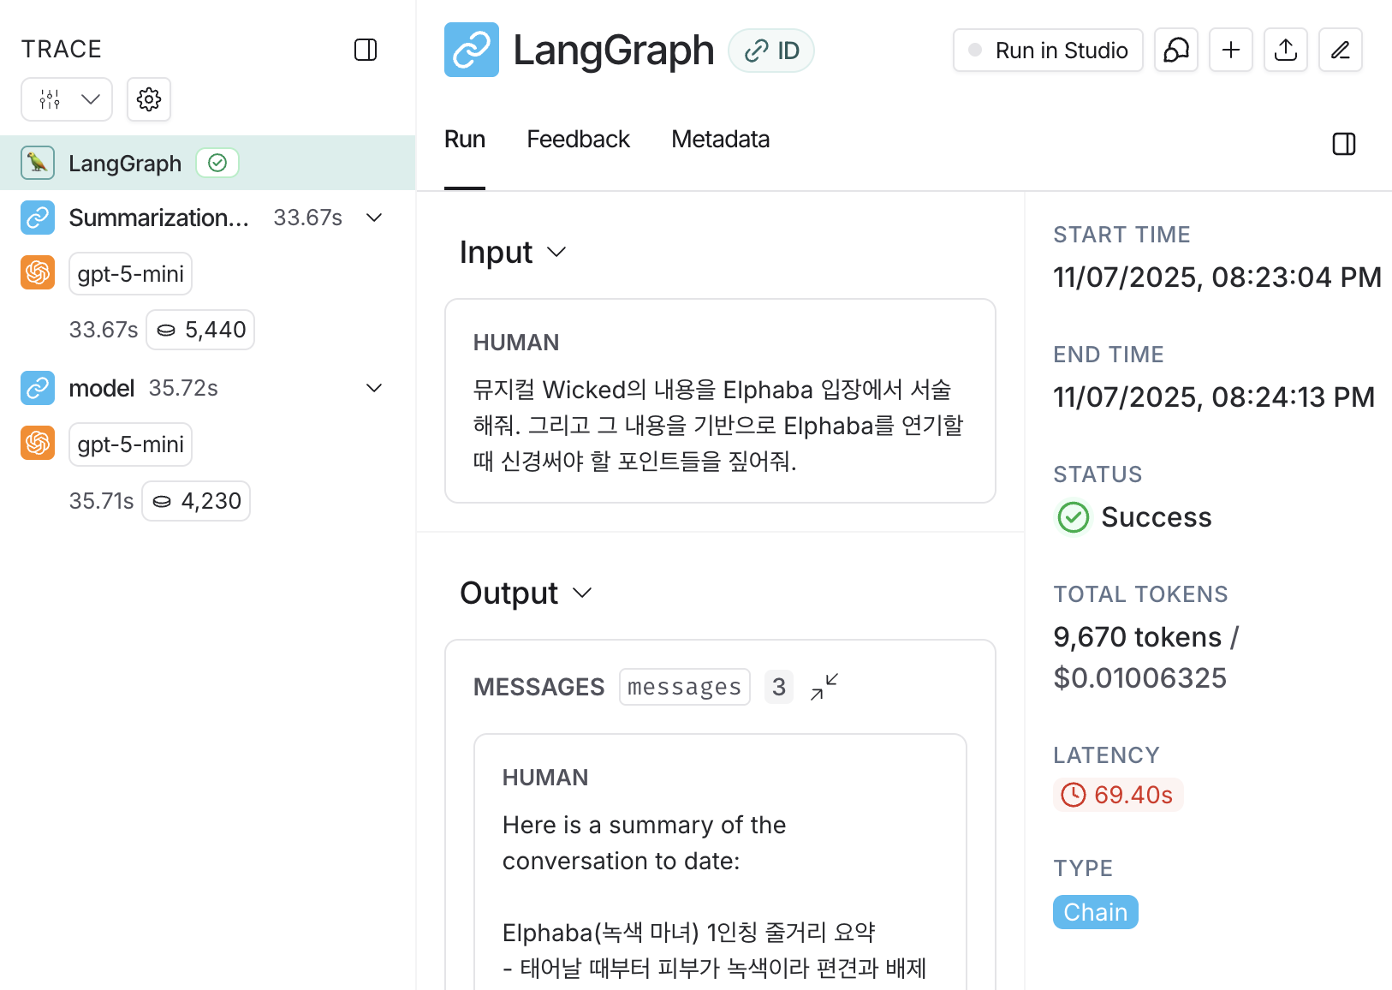The width and height of the screenshot is (1392, 990).
Task: Click the 69.40s latency badge
Action: (x=1118, y=795)
